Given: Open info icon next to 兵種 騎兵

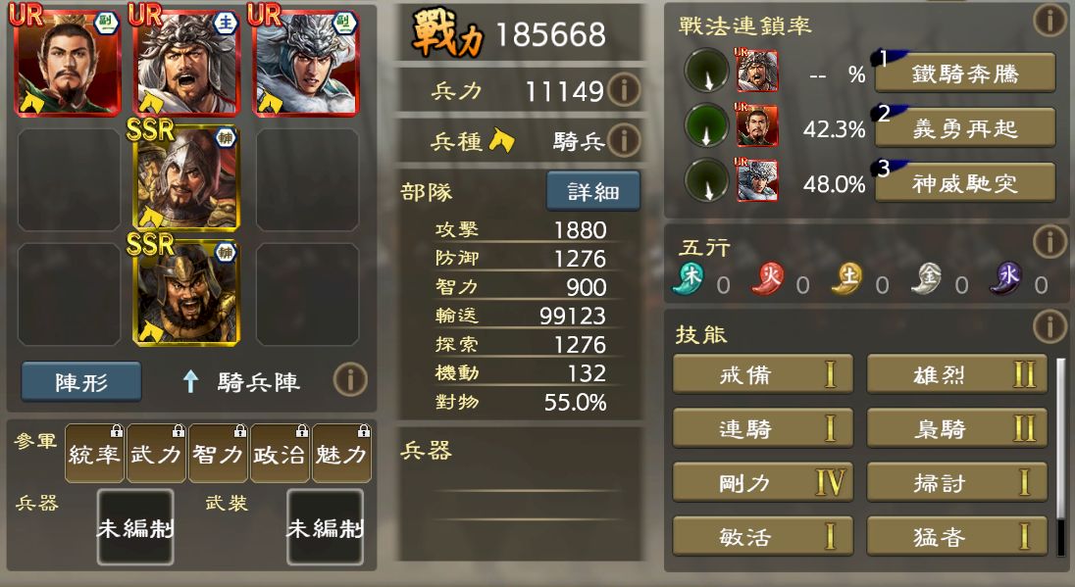Looking at the screenshot, I should [x=623, y=140].
